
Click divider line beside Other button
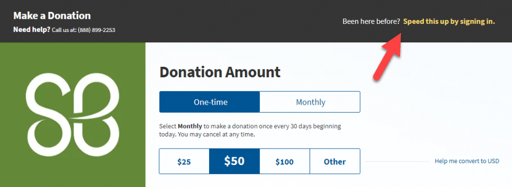point(396,161)
